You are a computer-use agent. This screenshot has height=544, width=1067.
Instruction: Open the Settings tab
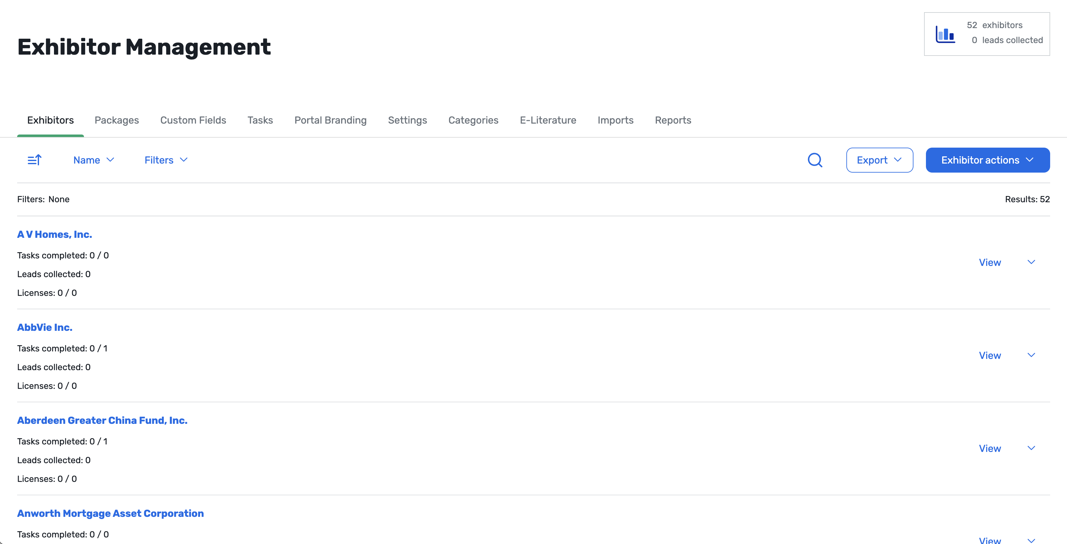407,120
